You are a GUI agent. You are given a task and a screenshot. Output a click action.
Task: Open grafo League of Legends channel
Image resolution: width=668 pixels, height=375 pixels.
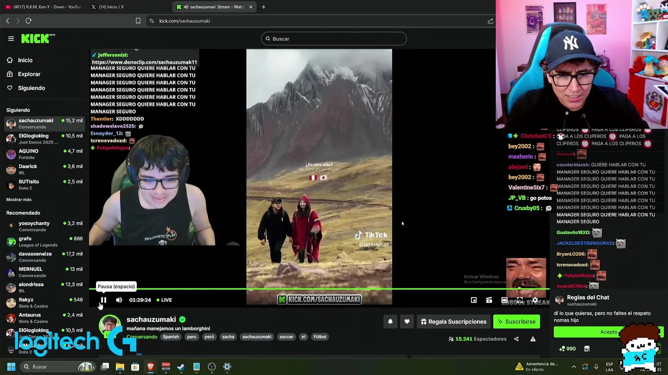pos(44,242)
